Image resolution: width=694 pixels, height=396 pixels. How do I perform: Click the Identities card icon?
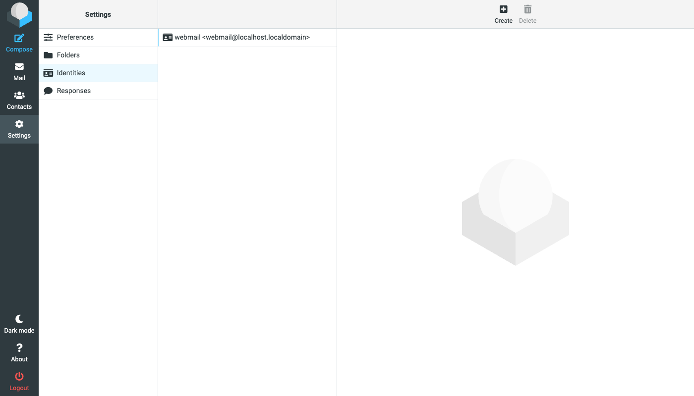48,73
